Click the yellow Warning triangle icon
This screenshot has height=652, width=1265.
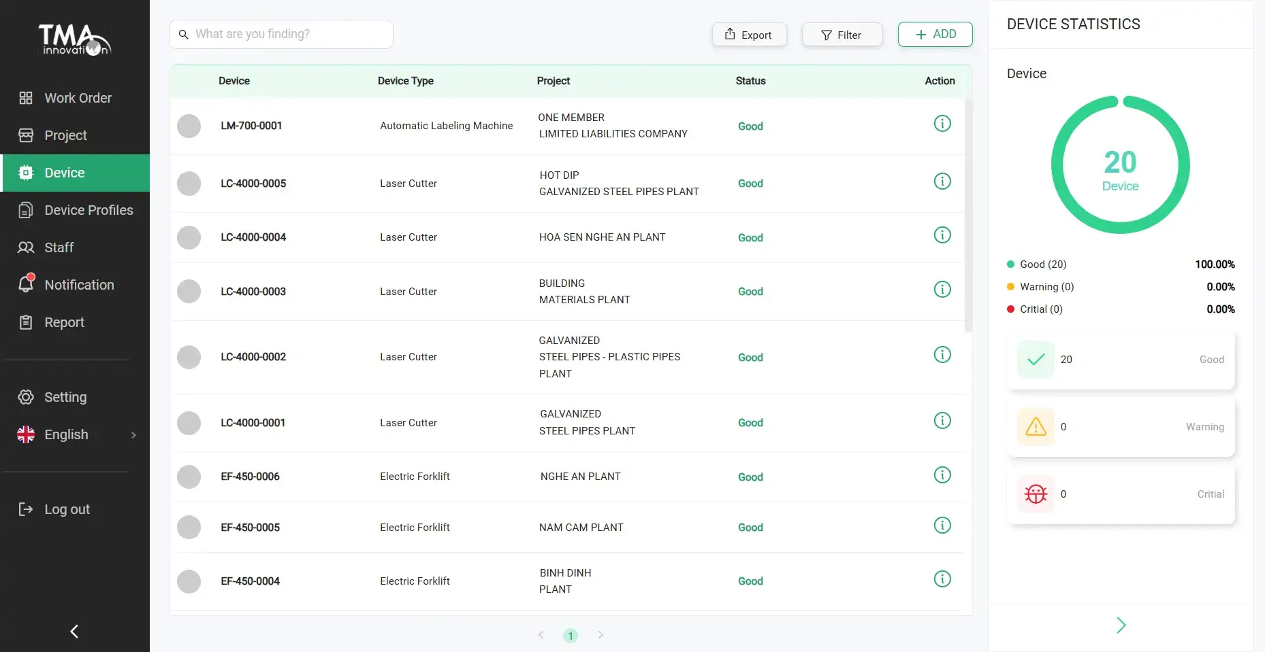tap(1036, 427)
